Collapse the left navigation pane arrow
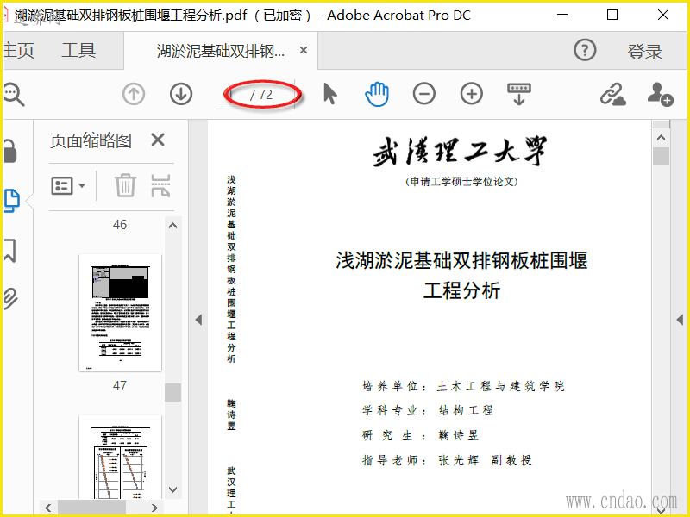This screenshot has width=690, height=517. (x=198, y=320)
